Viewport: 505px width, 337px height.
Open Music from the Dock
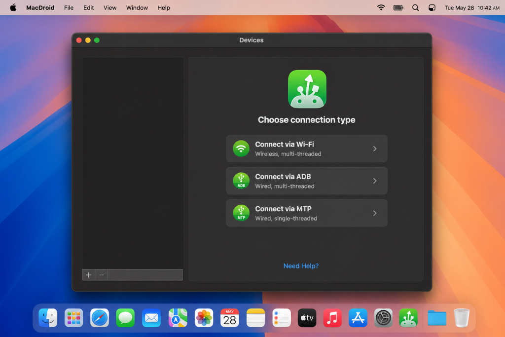click(x=332, y=318)
